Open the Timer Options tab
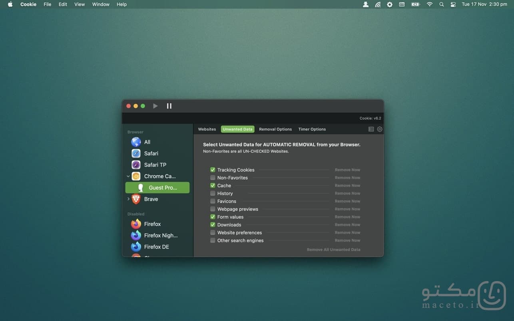Image resolution: width=514 pixels, height=321 pixels. coord(312,129)
